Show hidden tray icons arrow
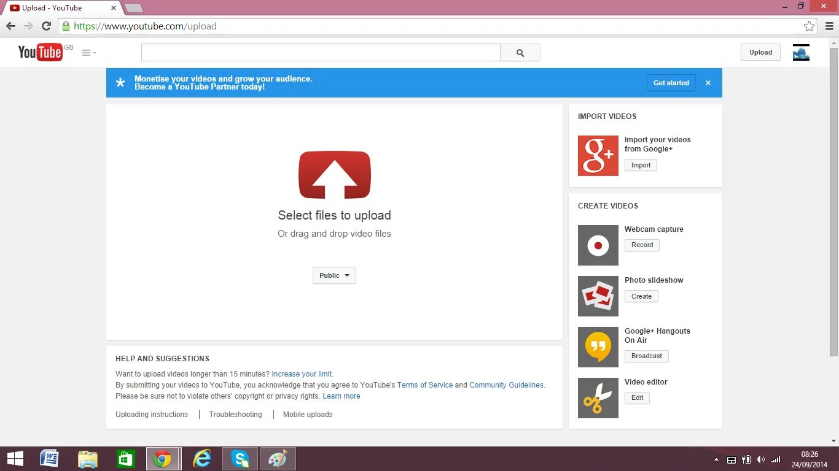The image size is (839, 471). coord(716,459)
